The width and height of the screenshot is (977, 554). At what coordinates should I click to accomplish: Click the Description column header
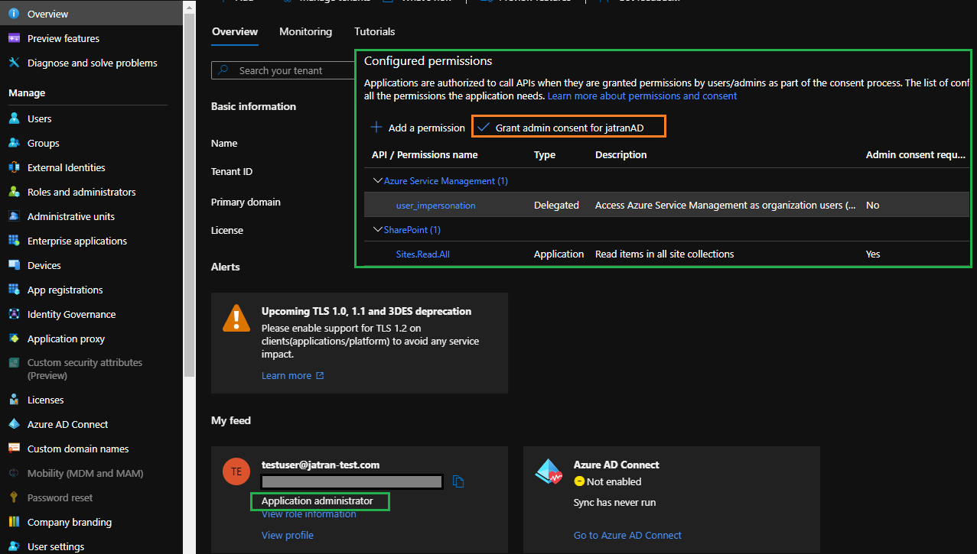[x=620, y=155]
